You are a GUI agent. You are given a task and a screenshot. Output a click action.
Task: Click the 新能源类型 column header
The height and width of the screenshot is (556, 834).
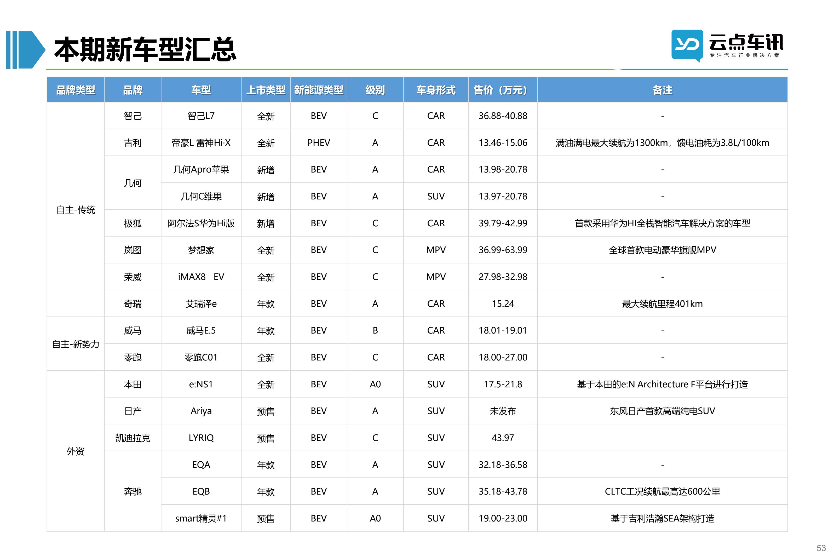318,90
